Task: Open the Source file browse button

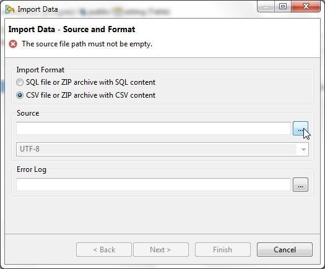Action: click(x=300, y=129)
